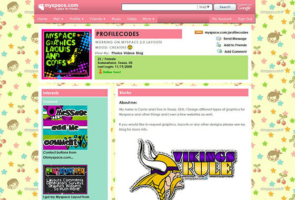
Task: Click the Myspace Graphics Layouts profile picture
Action: [x=66, y=54]
